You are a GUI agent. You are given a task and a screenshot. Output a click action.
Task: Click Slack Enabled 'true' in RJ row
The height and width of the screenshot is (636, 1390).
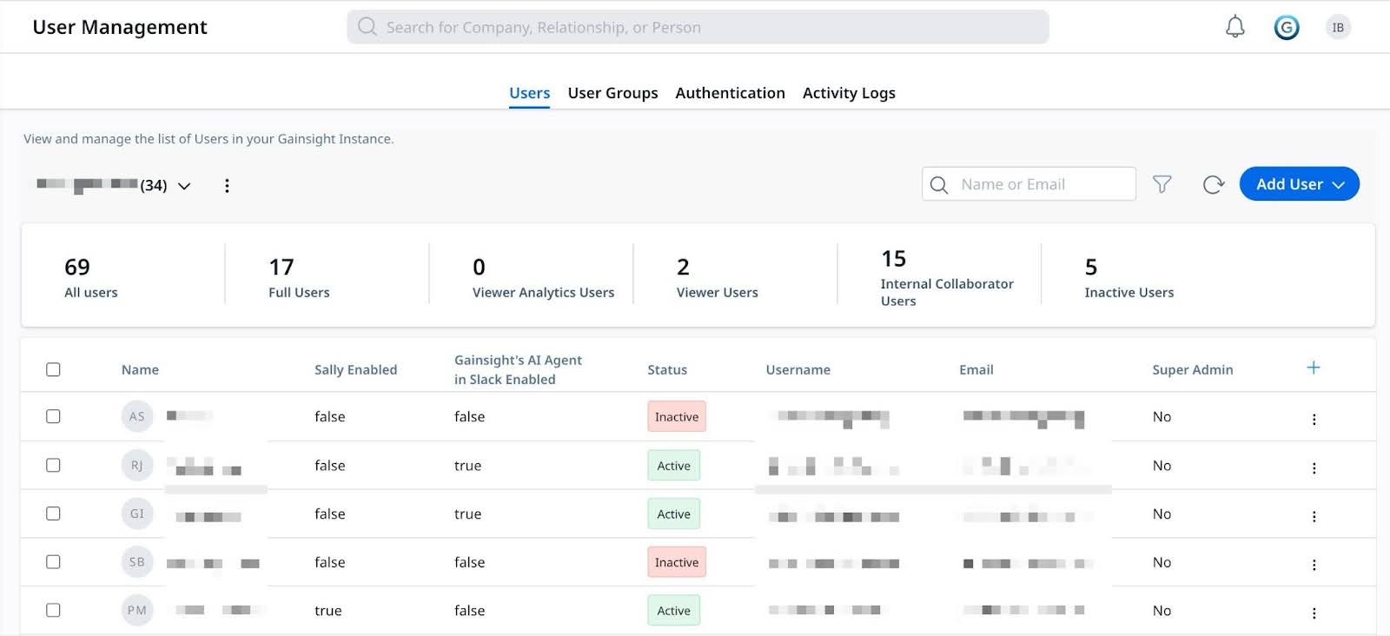[467, 466]
